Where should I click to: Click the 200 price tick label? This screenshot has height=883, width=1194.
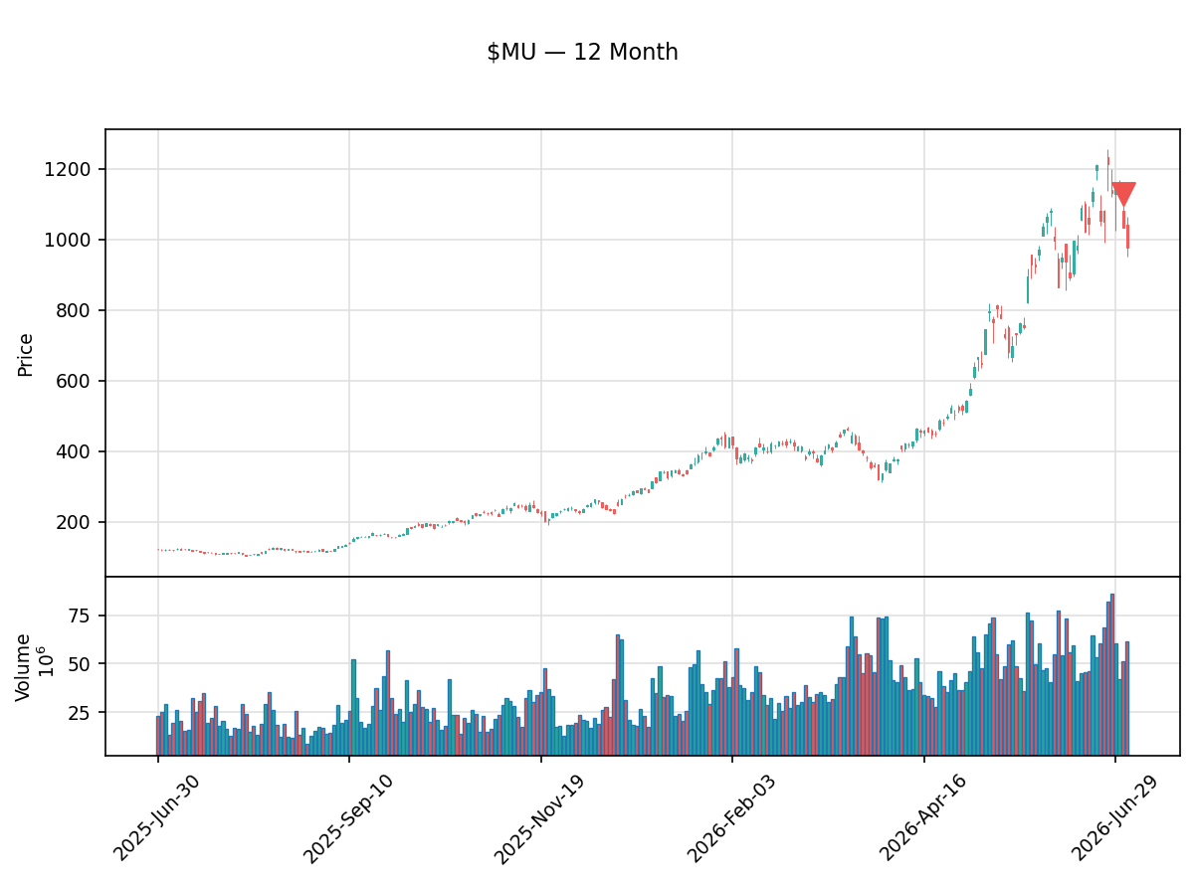pyautogui.click(x=75, y=522)
